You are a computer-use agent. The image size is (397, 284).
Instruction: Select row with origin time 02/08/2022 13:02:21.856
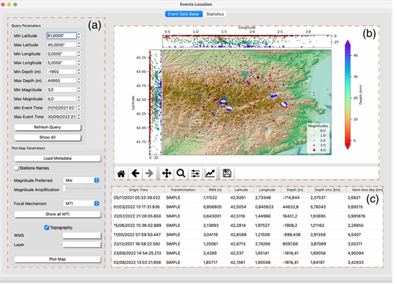click(x=247, y=263)
